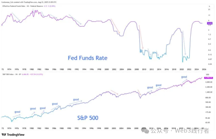
Task: Click the WeChat watermark icon
Action: (x=145, y=131)
